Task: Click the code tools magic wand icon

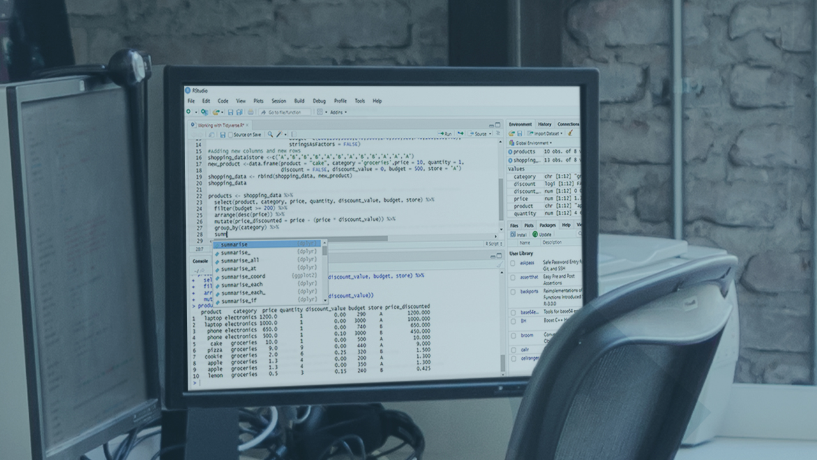Action: click(279, 134)
